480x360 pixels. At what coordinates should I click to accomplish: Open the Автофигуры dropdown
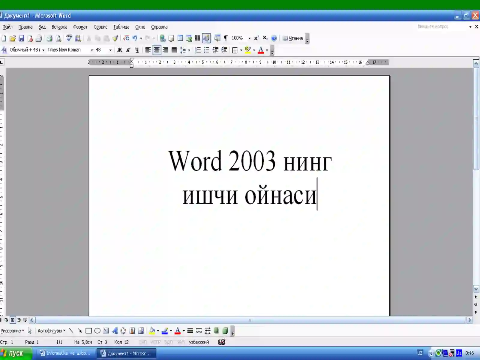(51, 331)
